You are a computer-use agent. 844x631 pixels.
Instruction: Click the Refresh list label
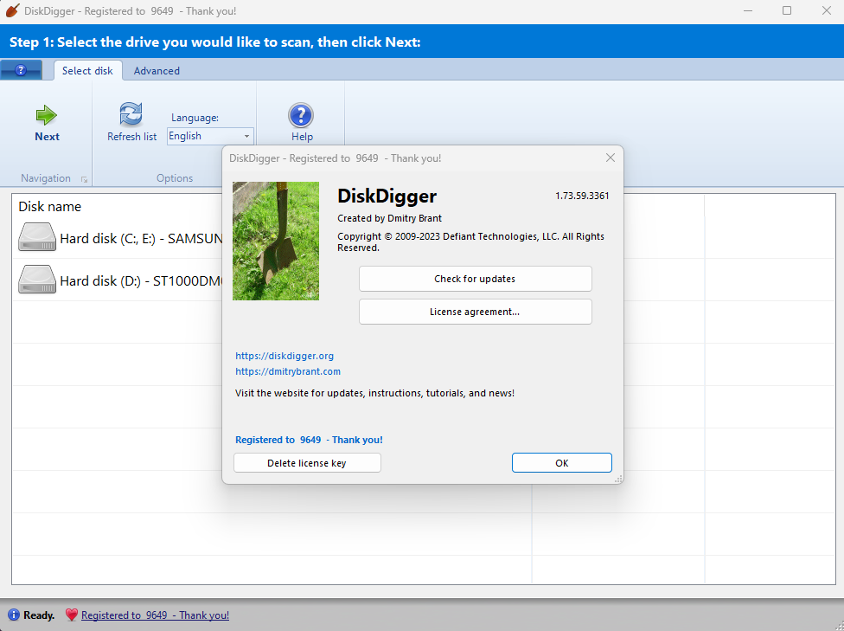[x=131, y=137]
